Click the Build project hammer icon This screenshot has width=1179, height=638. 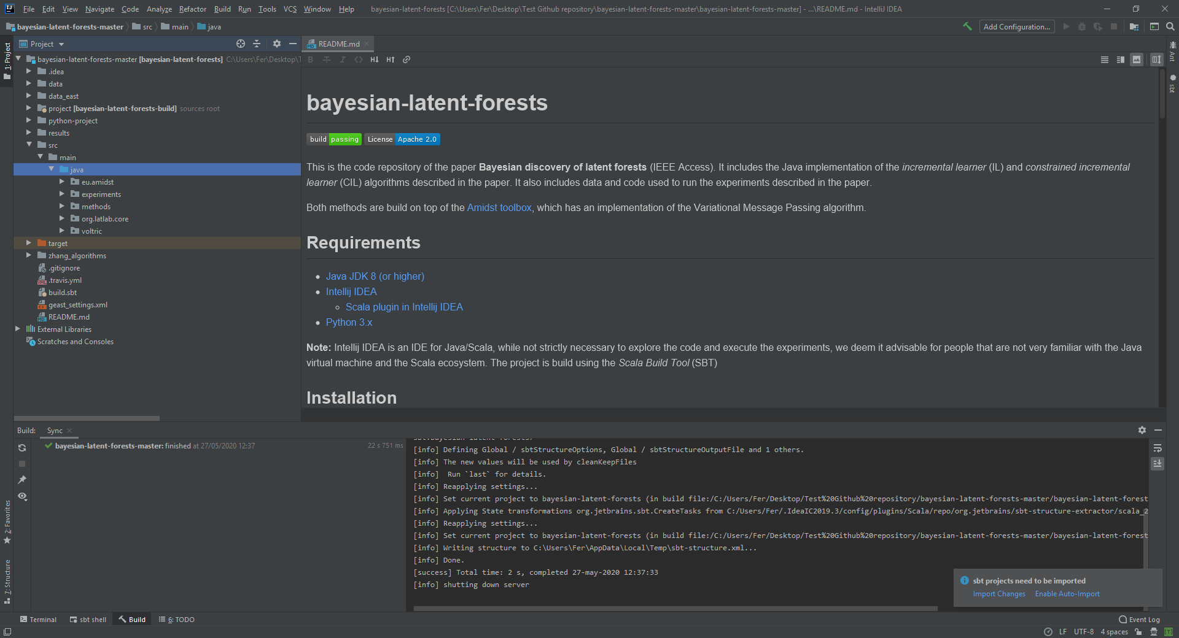[x=967, y=26]
